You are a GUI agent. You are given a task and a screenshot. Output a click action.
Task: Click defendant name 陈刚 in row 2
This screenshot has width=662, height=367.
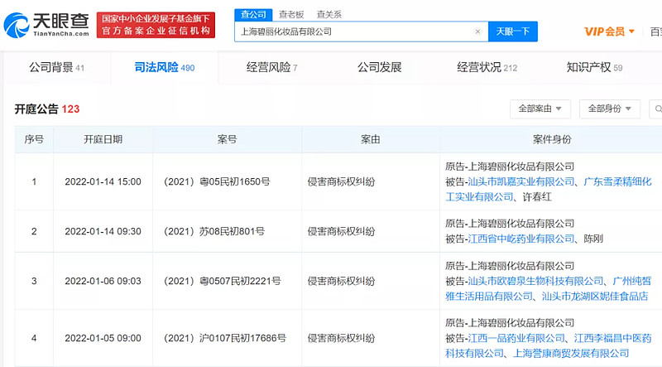point(593,239)
